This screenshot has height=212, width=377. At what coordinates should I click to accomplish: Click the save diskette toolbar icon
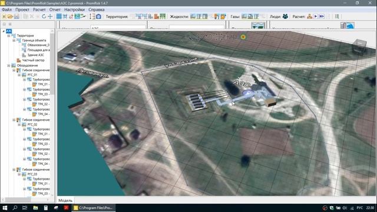[x=16, y=16]
